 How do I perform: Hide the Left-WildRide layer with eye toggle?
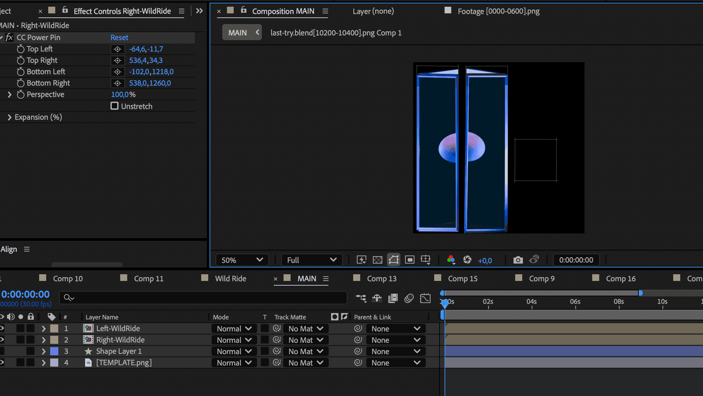coord(2,328)
